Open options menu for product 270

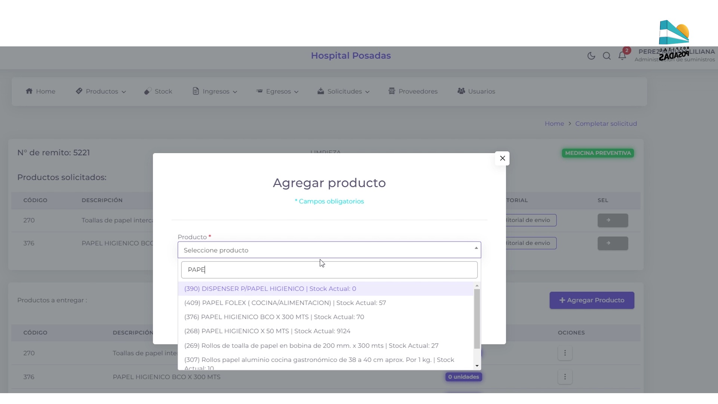[565, 353]
